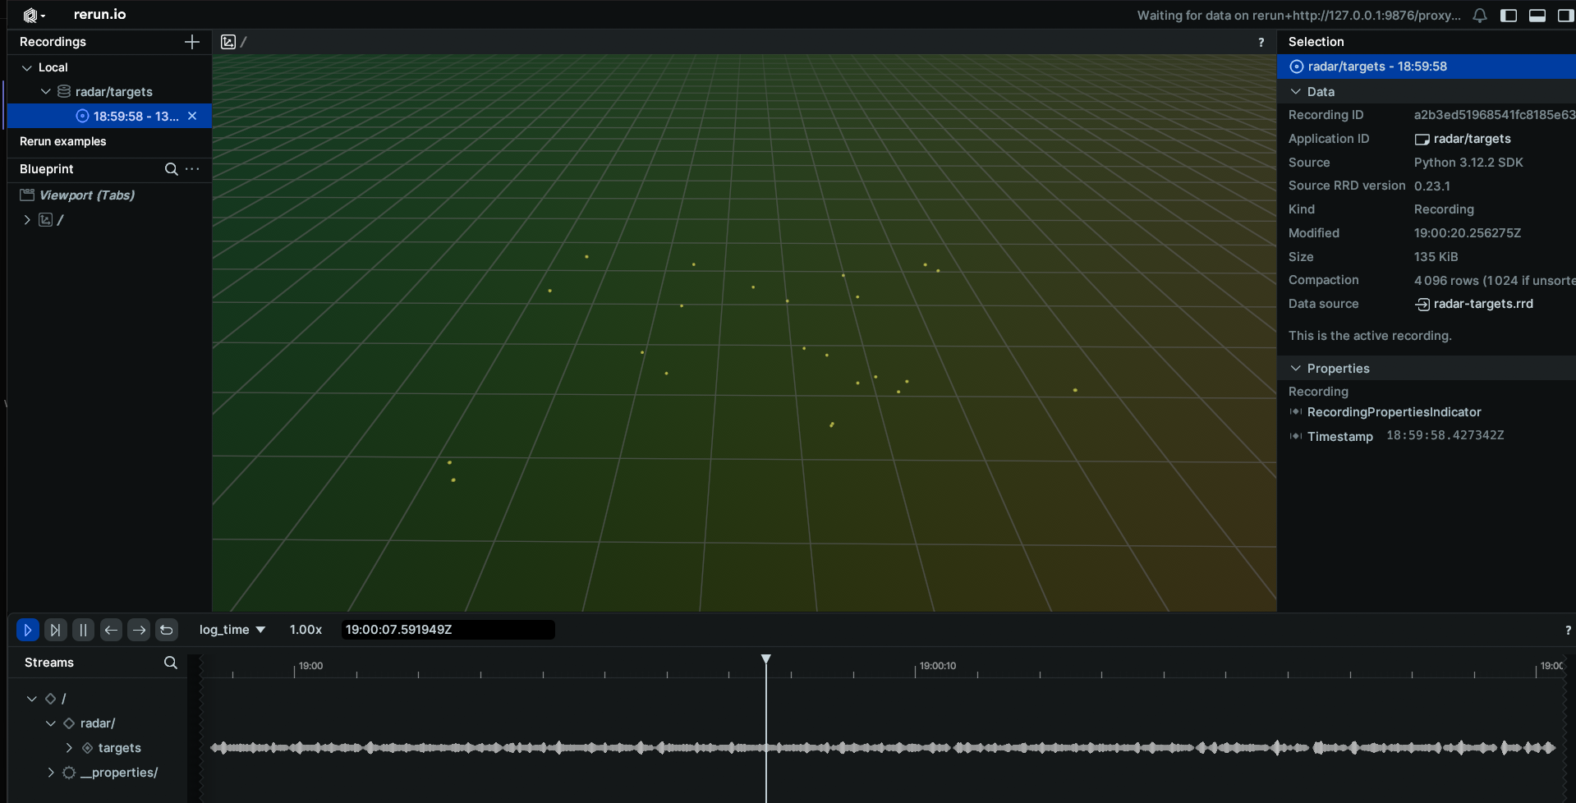Open Rerun examples
Screen dimensions: 1576x803
click(63, 141)
